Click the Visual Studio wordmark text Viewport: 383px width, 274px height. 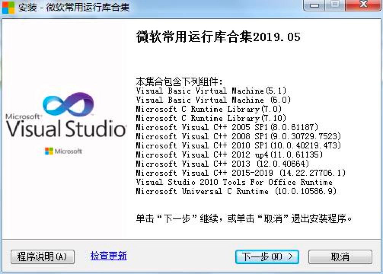(x=66, y=129)
